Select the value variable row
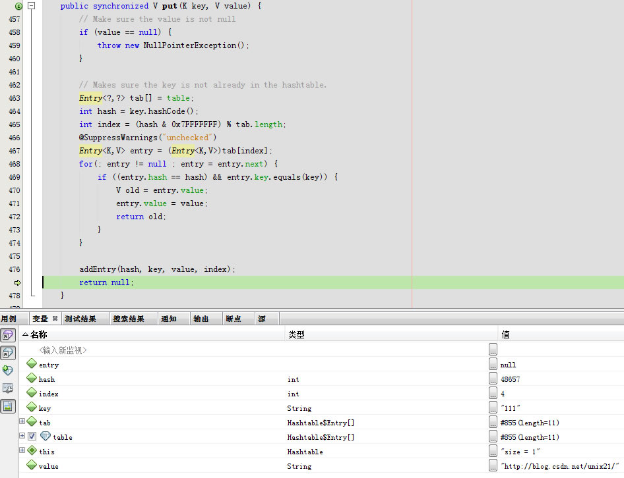The image size is (624, 478). 321,466
